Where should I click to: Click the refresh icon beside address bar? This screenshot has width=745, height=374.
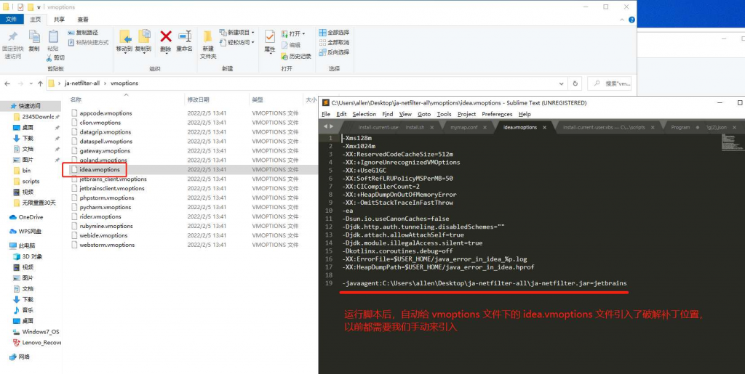click(575, 84)
